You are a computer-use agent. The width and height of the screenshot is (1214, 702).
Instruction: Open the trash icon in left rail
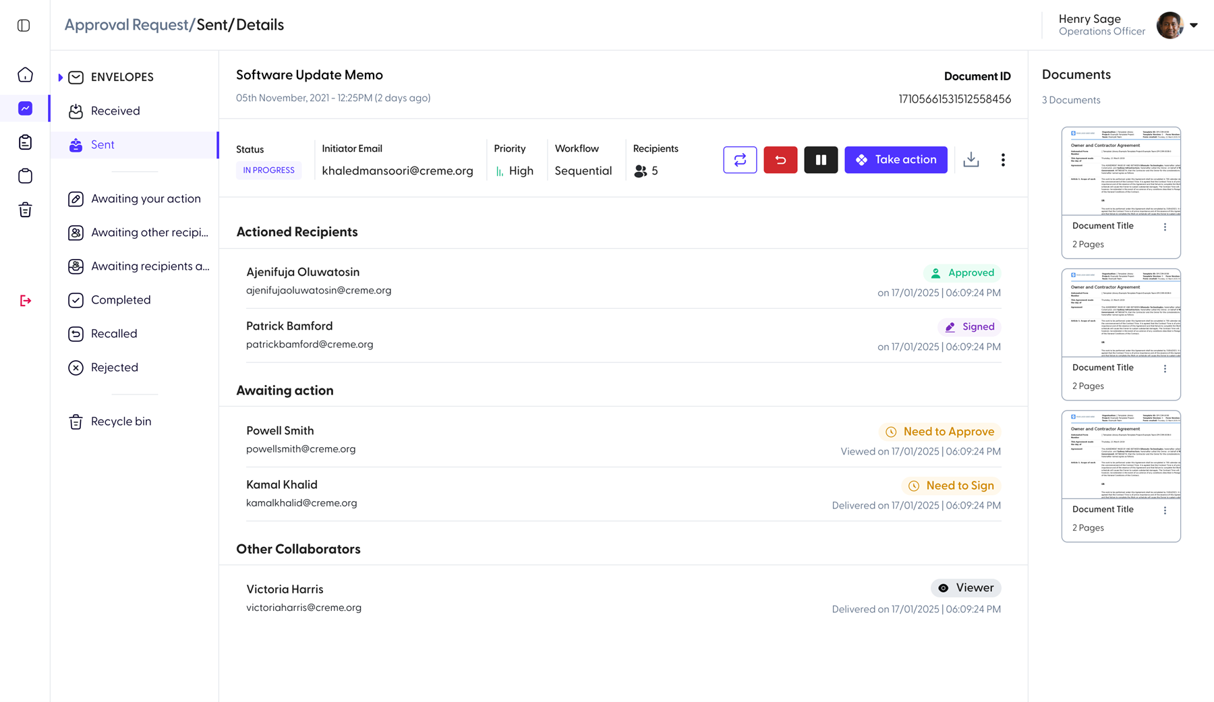[25, 210]
